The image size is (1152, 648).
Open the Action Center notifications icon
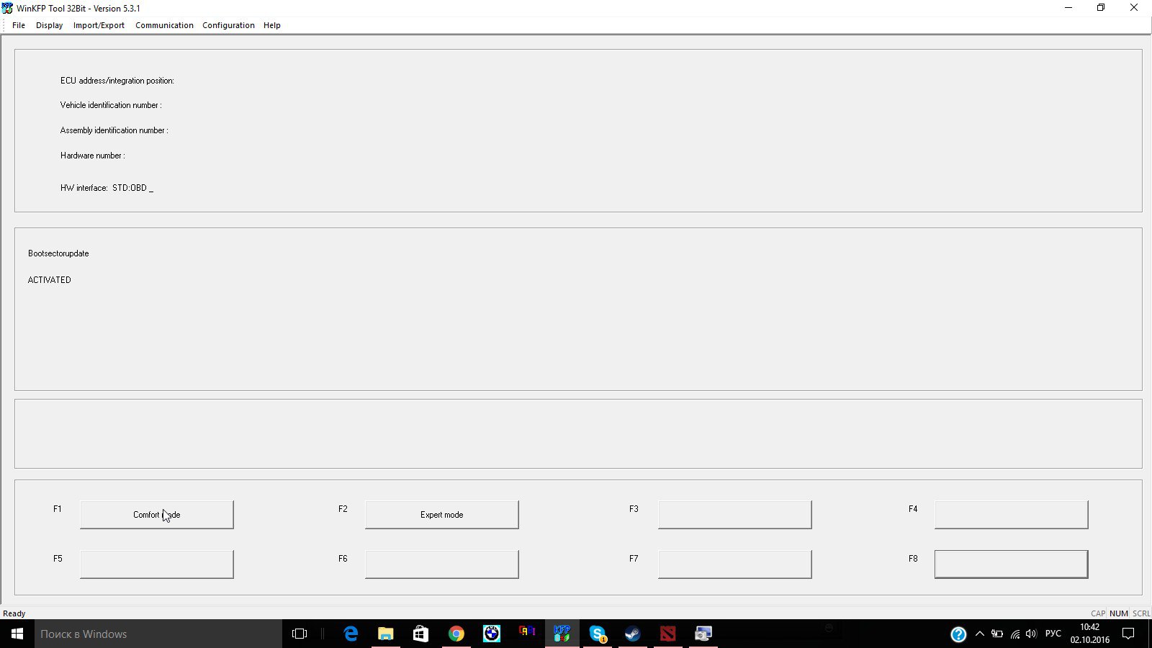pyautogui.click(x=1128, y=634)
